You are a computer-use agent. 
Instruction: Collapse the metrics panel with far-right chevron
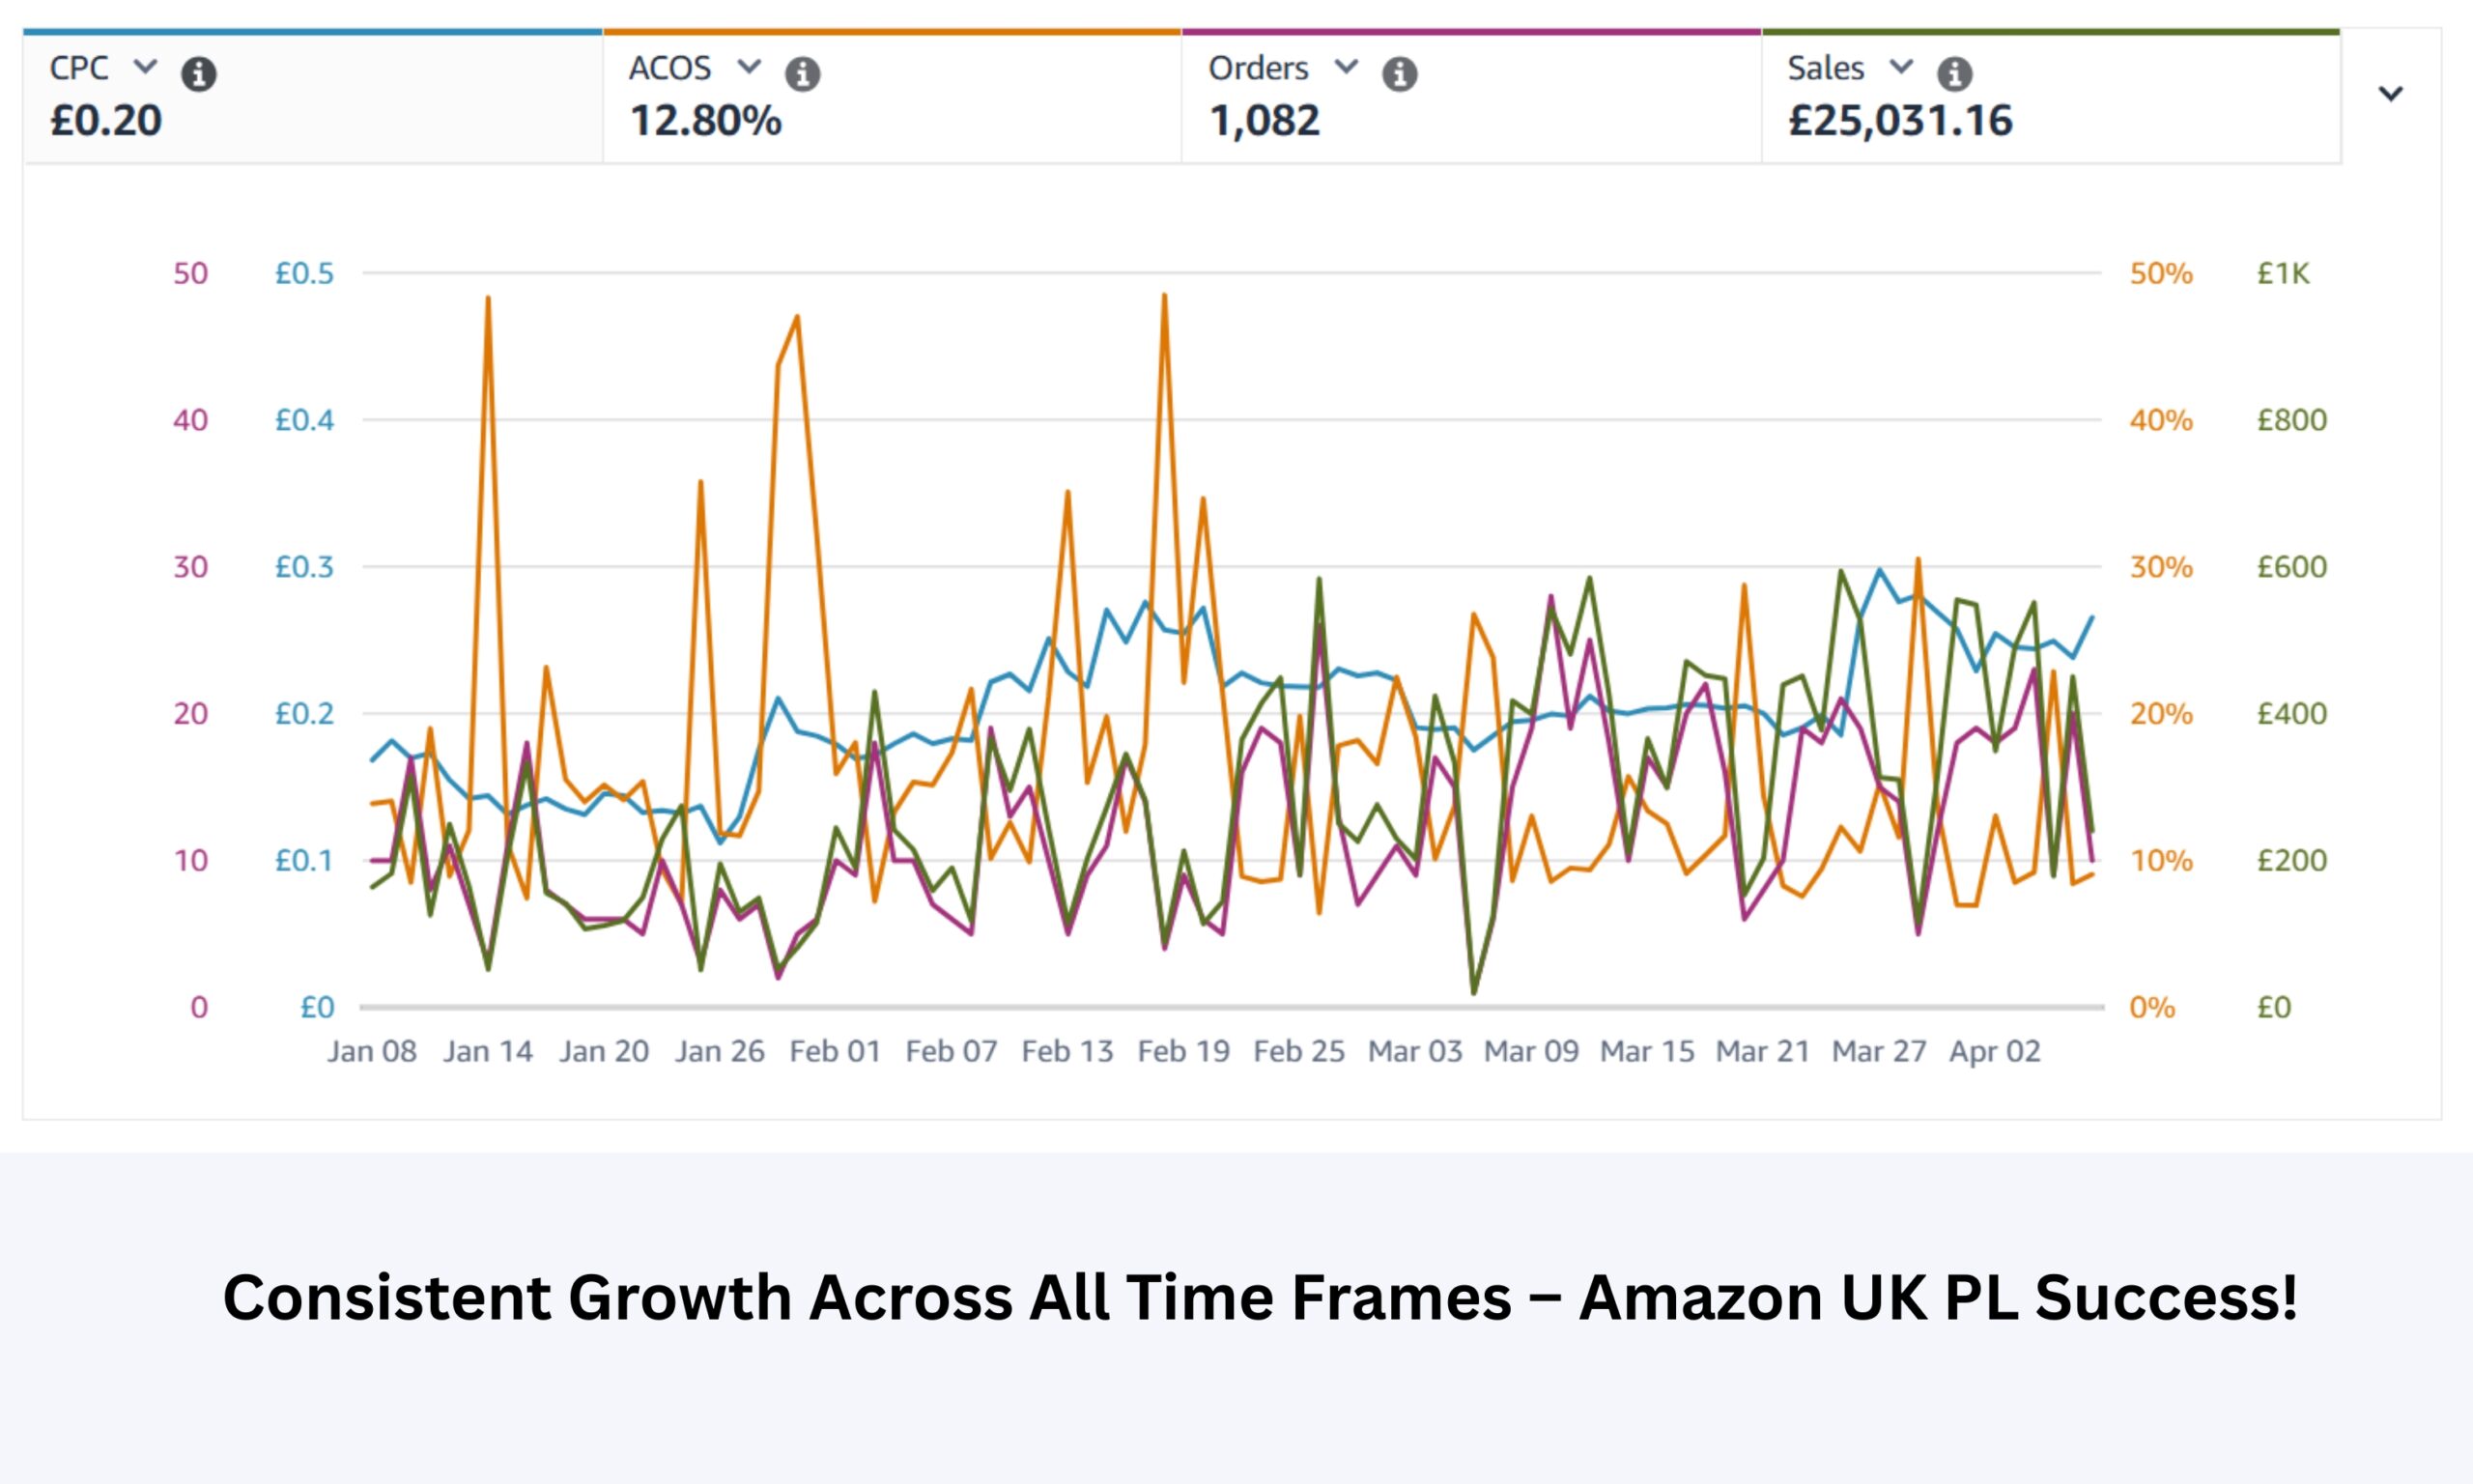2390,93
